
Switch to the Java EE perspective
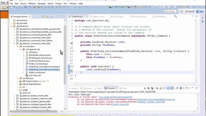point(190,12)
